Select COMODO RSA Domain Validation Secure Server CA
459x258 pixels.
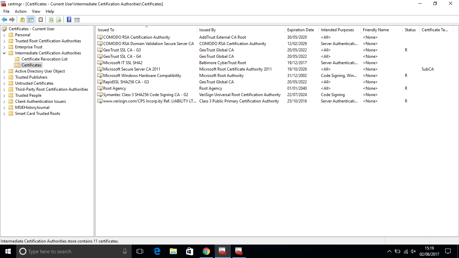(x=149, y=44)
